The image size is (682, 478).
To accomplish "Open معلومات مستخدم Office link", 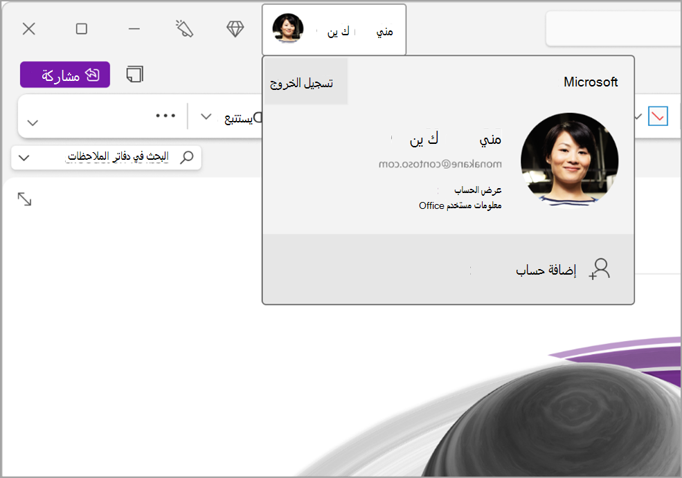I will click(460, 205).
